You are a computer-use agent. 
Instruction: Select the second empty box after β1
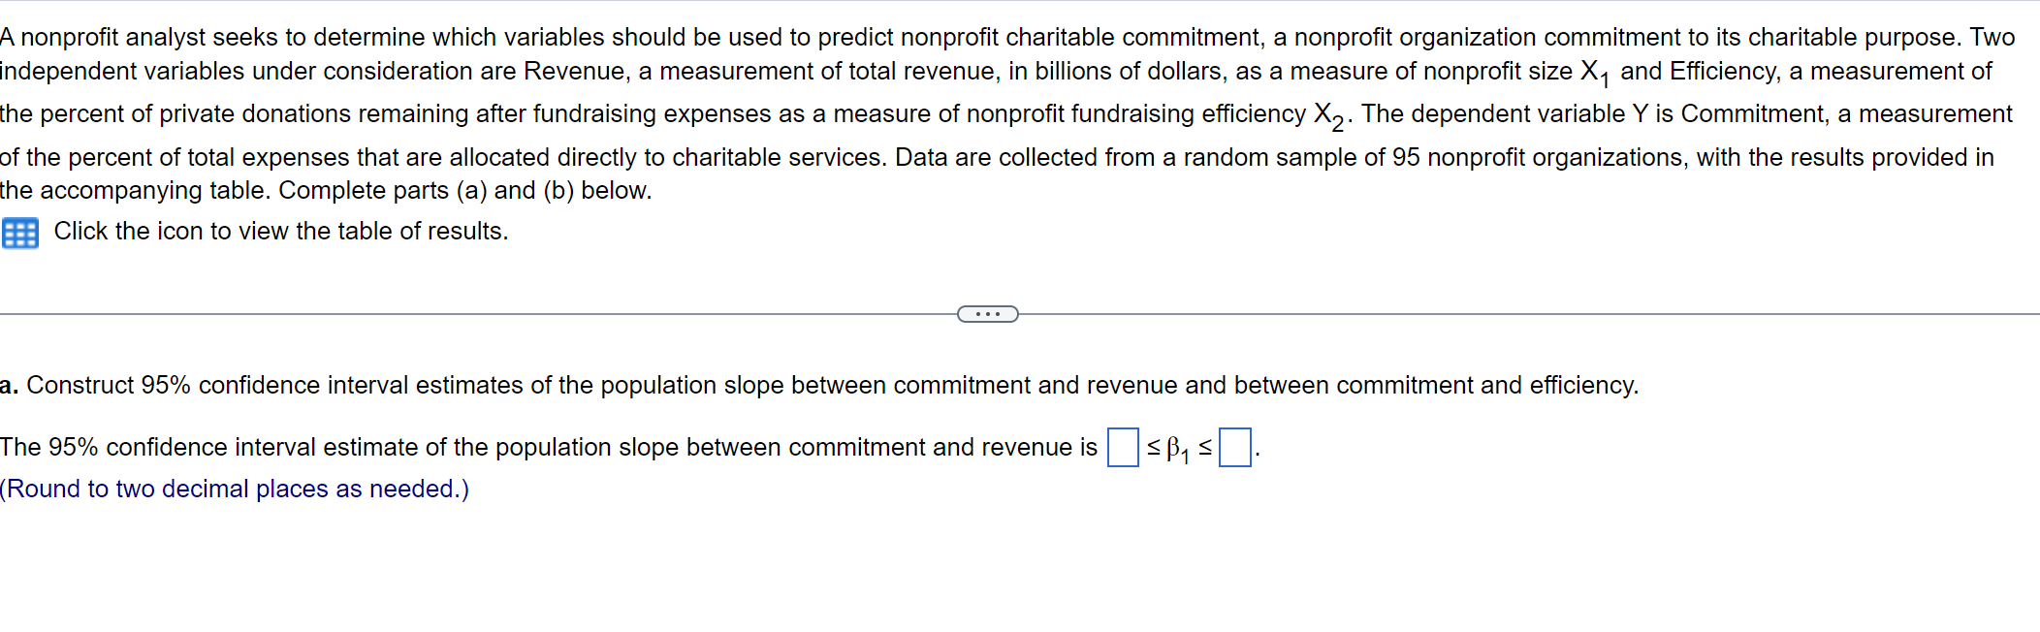1235,447
